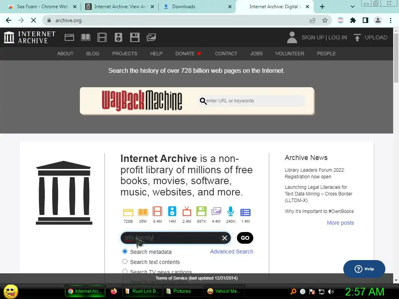Open Why it's Important to #OwnBooks post

[319, 211]
